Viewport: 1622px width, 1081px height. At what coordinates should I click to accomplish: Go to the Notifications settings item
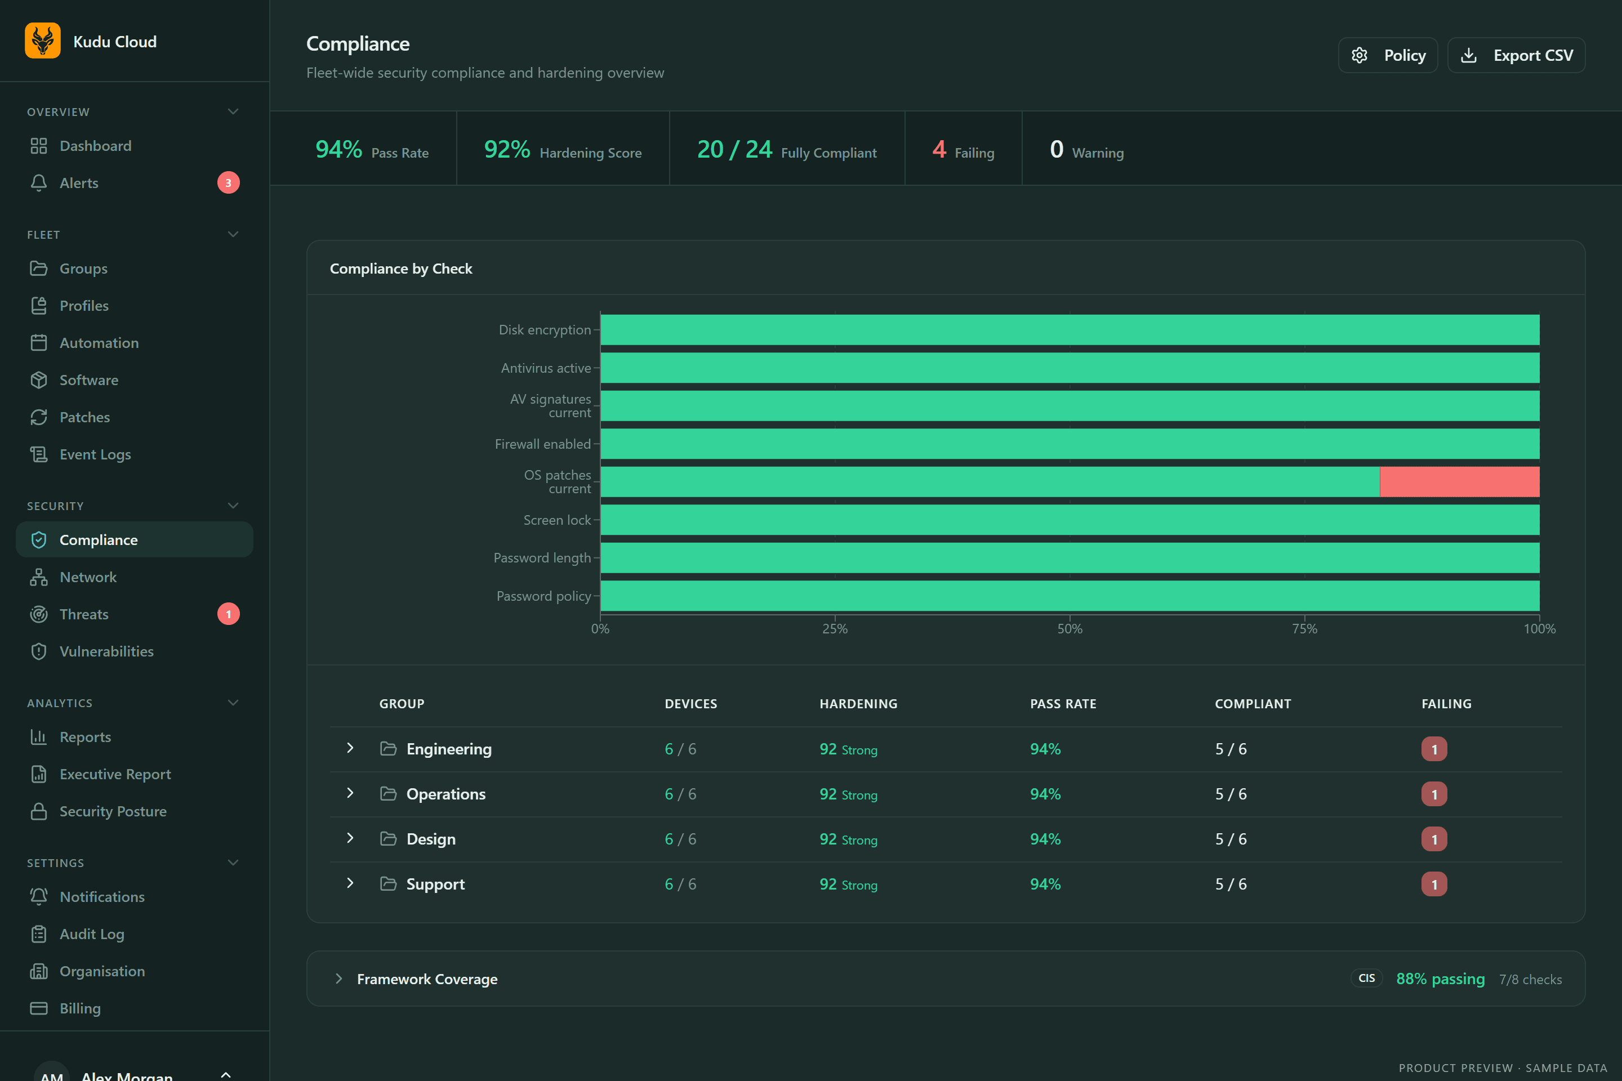pyautogui.click(x=135, y=897)
